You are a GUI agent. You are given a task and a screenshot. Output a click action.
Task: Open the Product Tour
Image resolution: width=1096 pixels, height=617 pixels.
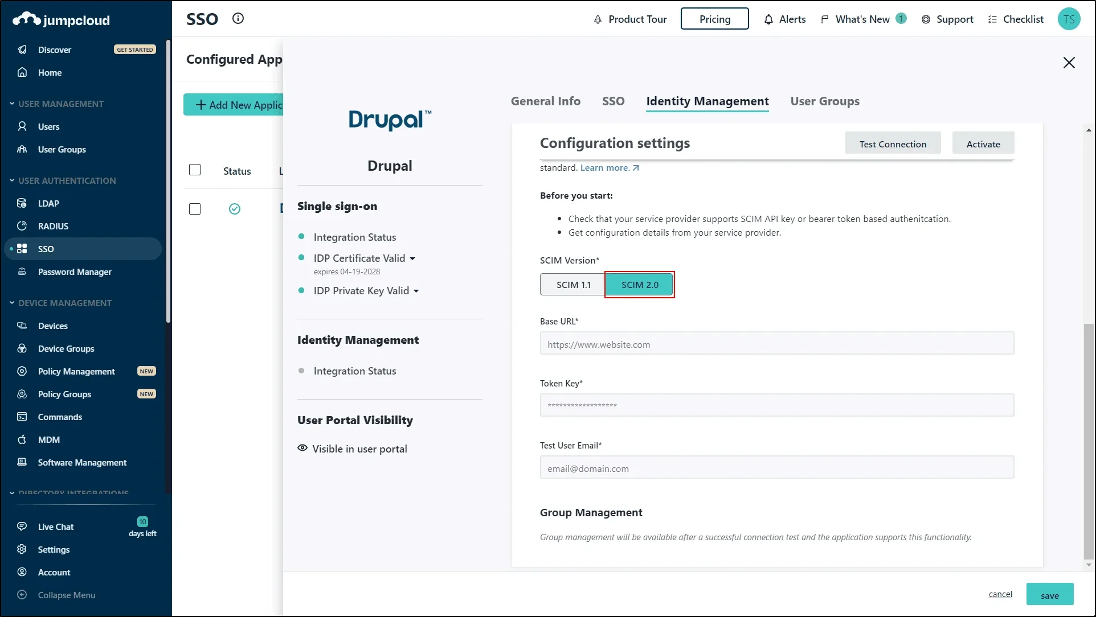point(630,19)
